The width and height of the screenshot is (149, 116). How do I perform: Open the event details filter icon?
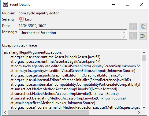pos(143,36)
